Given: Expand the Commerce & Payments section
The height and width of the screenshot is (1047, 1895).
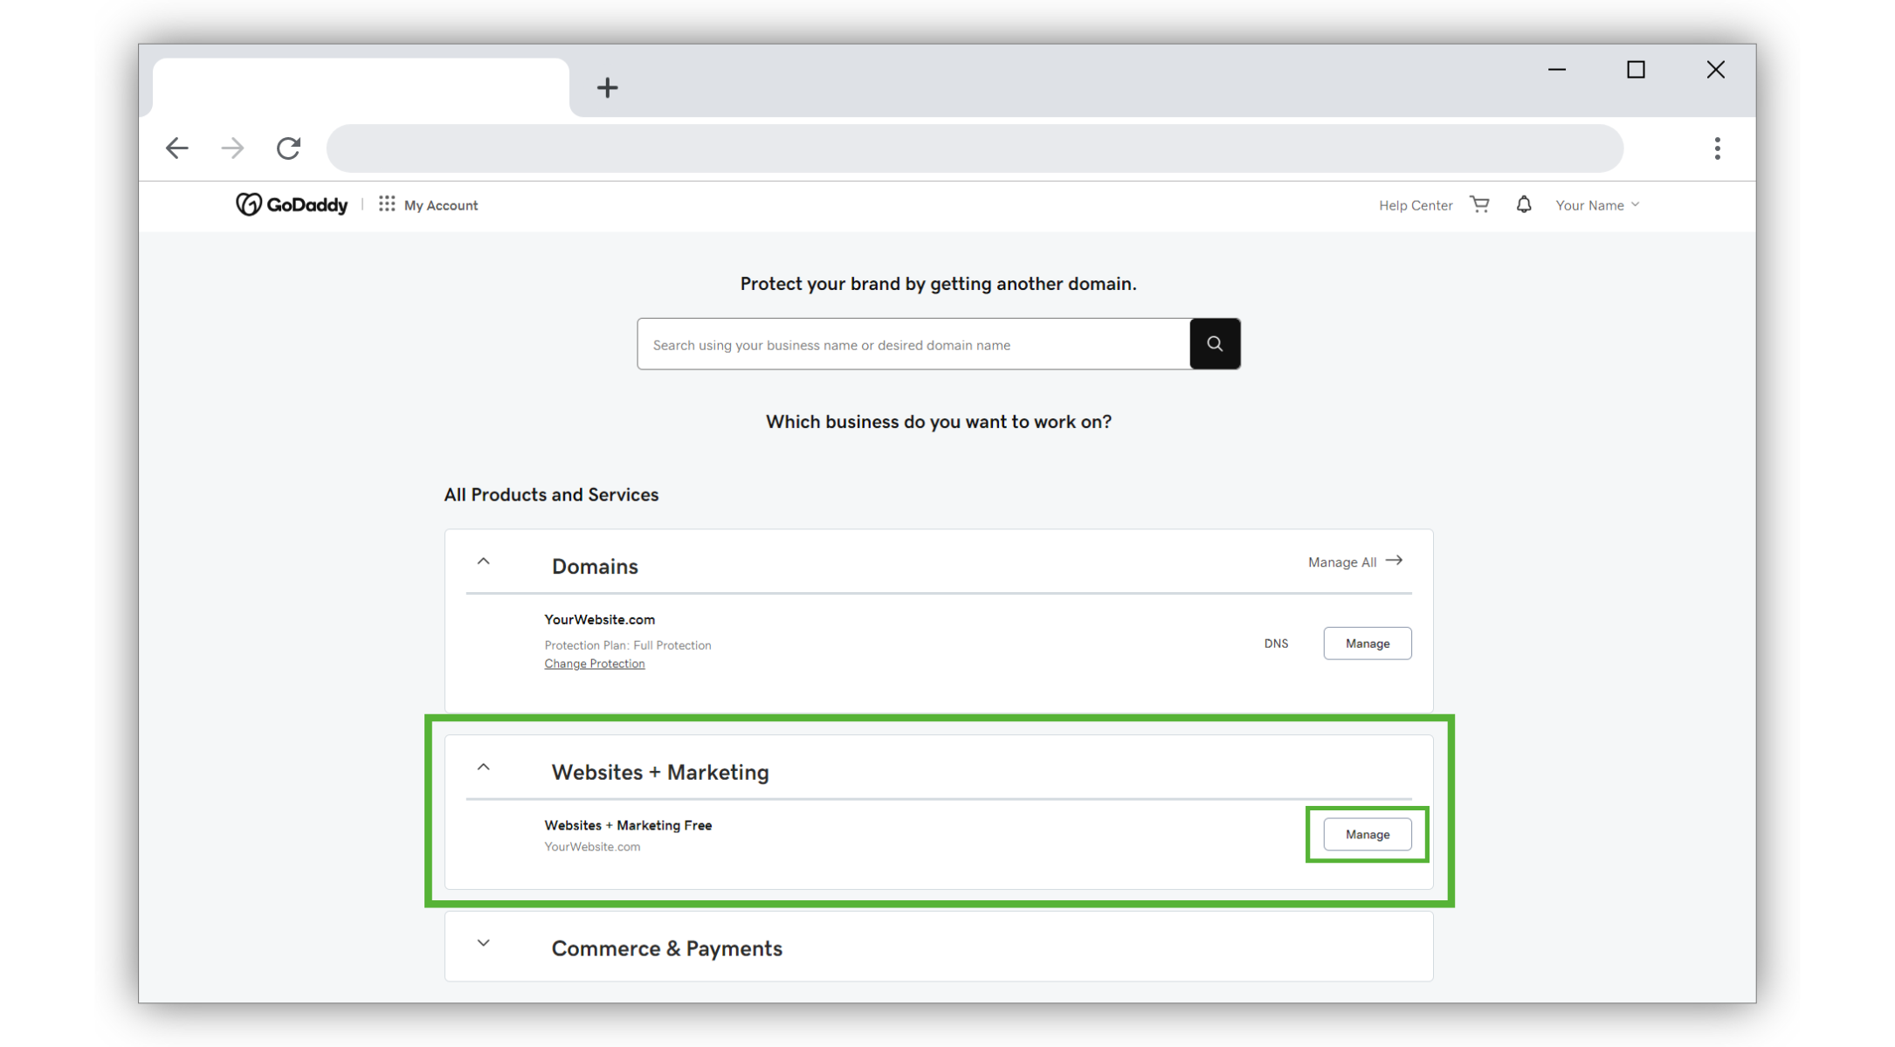Looking at the screenshot, I should point(484,943).
